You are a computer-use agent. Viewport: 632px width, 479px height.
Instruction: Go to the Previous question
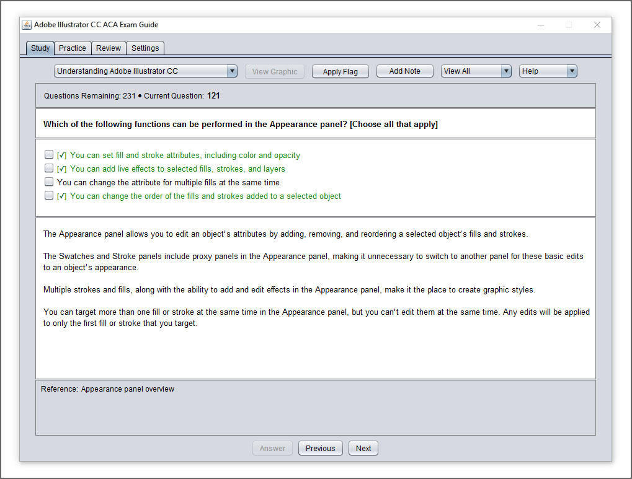[x=321, y=449]
